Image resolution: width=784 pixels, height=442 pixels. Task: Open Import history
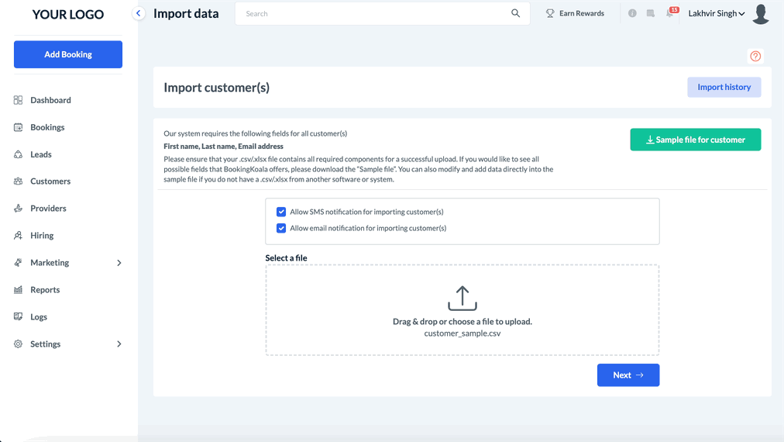[724, 87]
